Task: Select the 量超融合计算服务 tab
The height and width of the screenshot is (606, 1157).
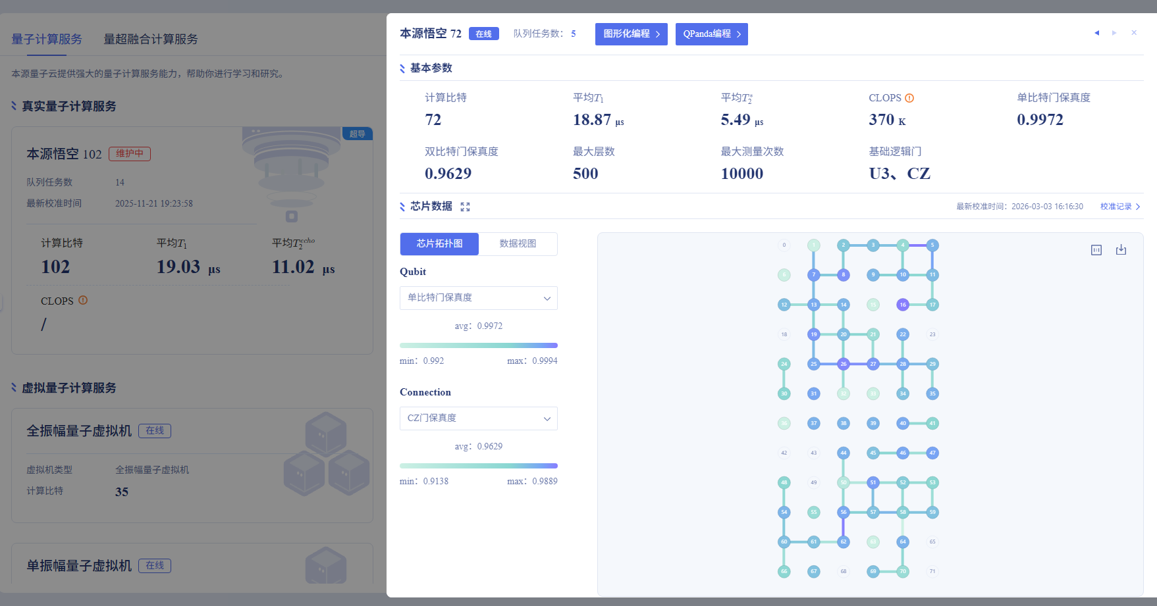Action: point(151,39)
